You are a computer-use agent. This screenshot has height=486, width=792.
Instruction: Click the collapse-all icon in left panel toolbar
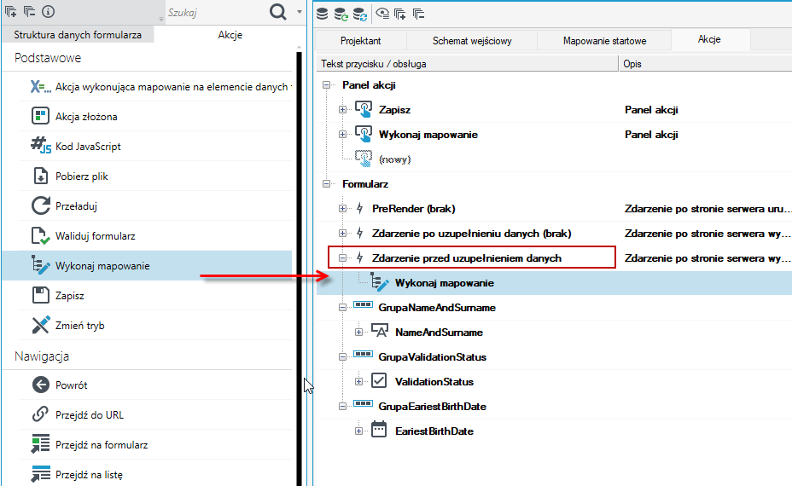click(x=29, y=12)
